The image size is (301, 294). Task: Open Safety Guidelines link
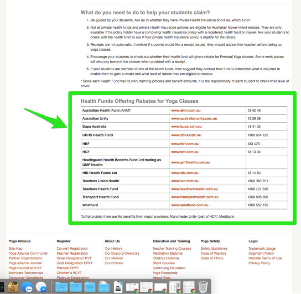point(214,248)
